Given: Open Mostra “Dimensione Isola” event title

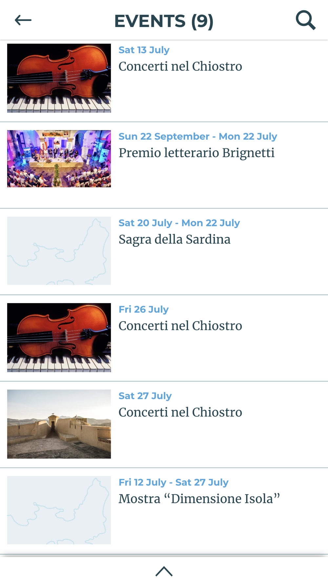Looking at the screenshot, I should [199, 499].
